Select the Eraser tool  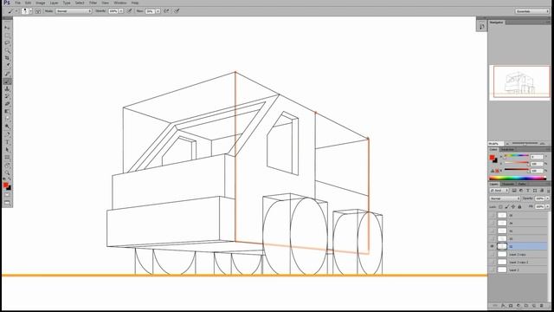tap(7, 104)
